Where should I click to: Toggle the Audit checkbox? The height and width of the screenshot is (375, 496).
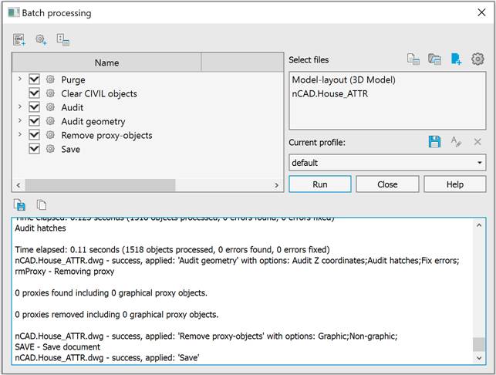click(34, 107)
